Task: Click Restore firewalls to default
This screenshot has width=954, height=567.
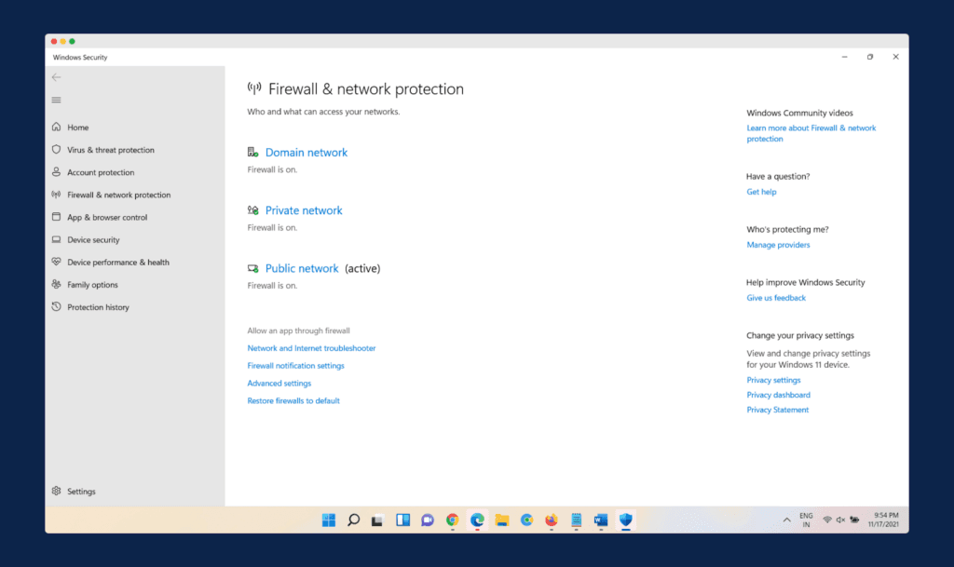Action: 293,401
